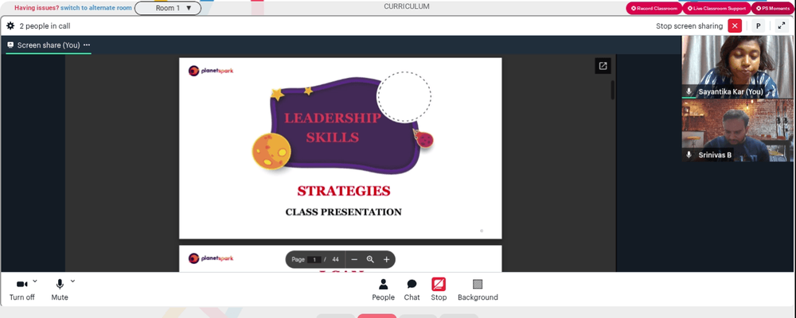Mute the microphone
This screenshot has width=796, height=318.
[x=60, y=289]
